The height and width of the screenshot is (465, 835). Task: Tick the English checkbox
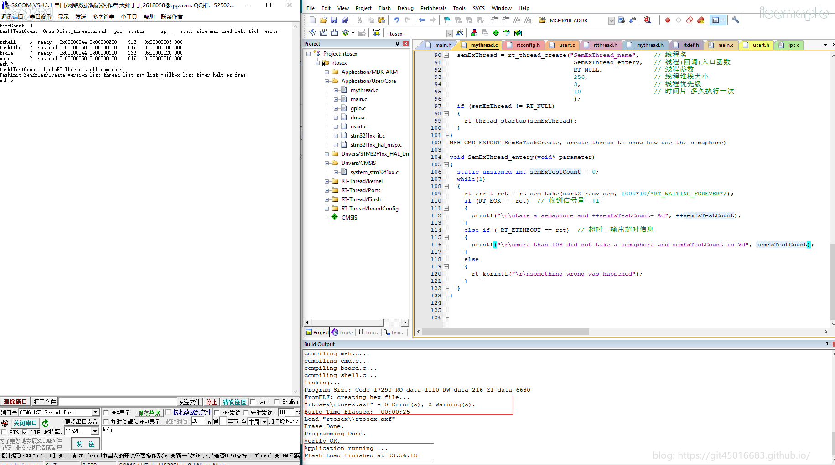[x=277, y=402]
